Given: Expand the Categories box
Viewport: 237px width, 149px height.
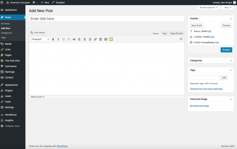Looking at the screenshot, I should pos(231,61).
